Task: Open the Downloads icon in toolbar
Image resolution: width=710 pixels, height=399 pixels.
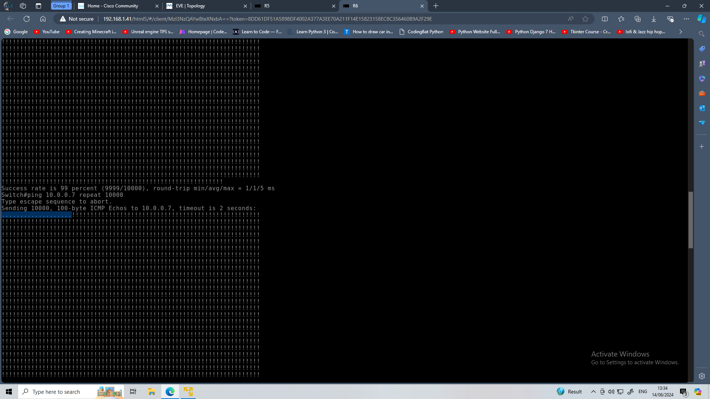Action: (654, 19)
